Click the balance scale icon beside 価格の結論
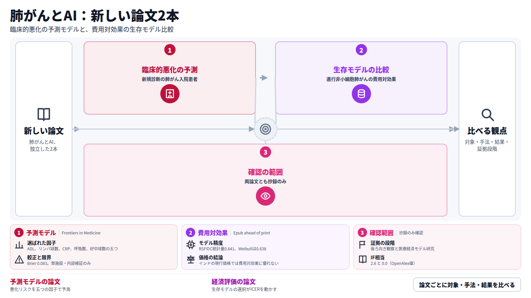 click(191, 260)
